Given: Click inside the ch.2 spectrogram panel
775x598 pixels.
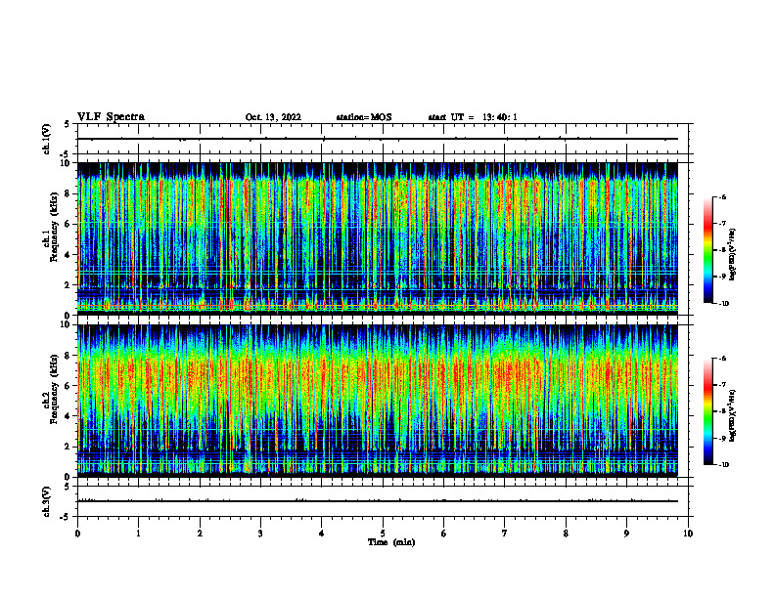Looking at the screenshot, I should 378,401.
